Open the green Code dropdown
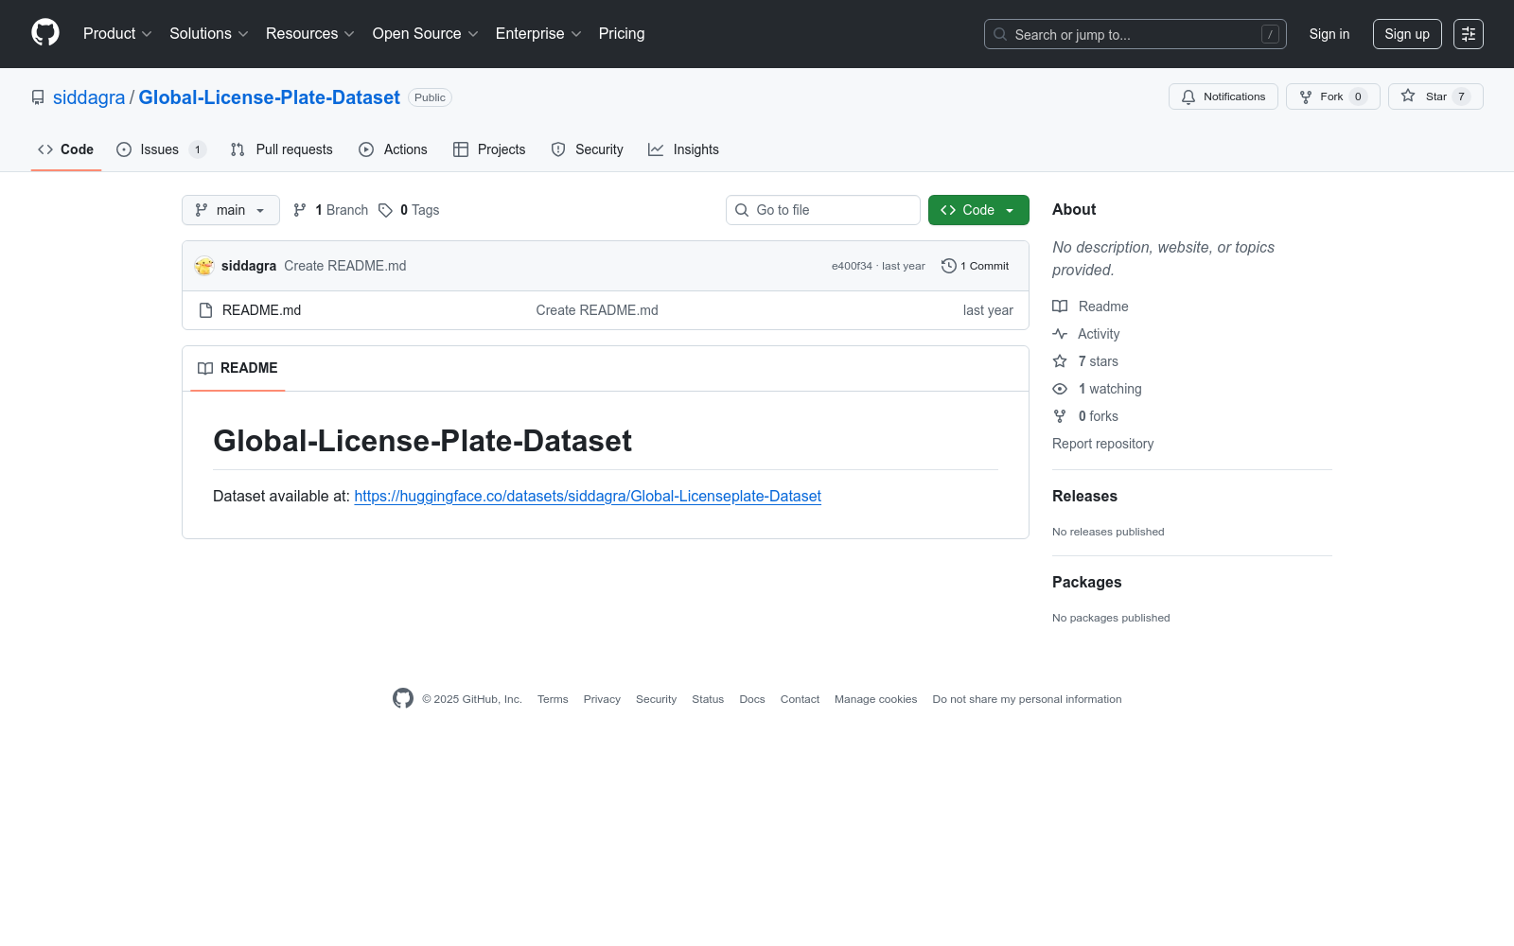The width and height of the screenshot is (1514, 946). tap(978, 210)
